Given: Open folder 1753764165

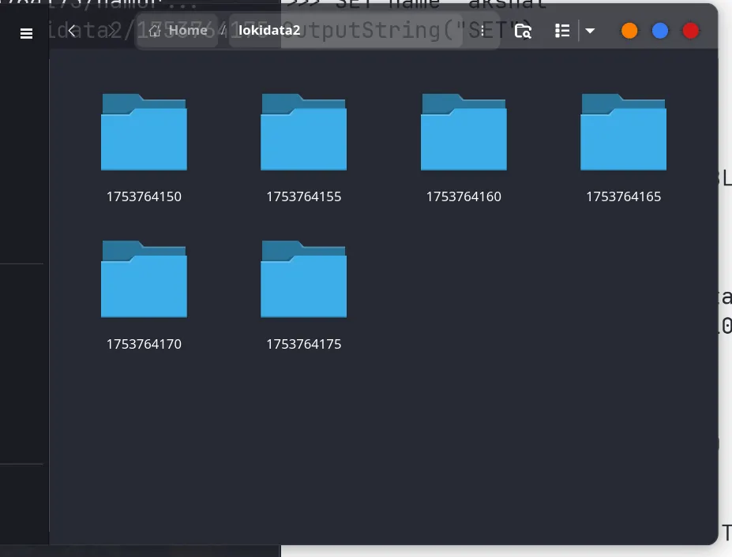Looking at the screenshot, I should [x=623, y=132].
